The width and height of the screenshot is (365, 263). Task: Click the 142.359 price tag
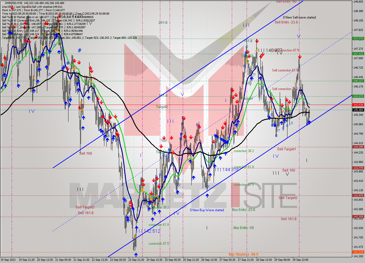point(358,217)
